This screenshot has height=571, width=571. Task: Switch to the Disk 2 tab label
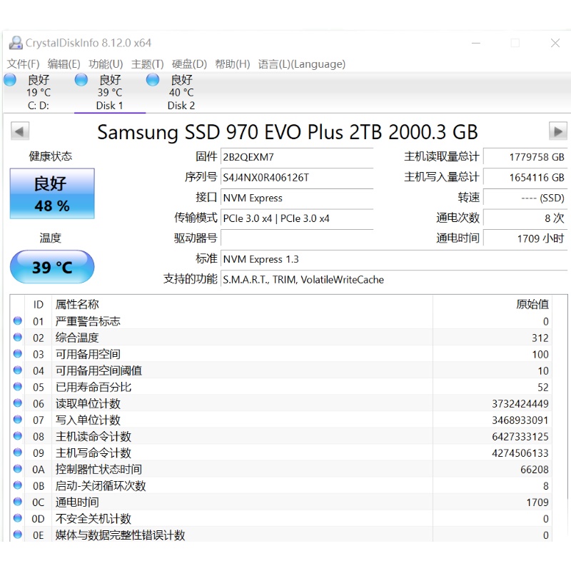click(181, 106)
